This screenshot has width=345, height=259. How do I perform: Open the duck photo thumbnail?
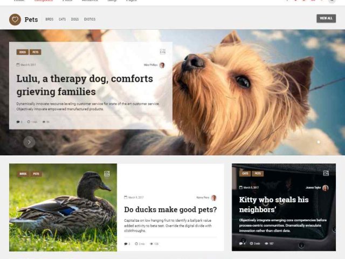[63, 207]
